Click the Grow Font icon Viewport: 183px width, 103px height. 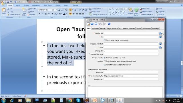59,10
